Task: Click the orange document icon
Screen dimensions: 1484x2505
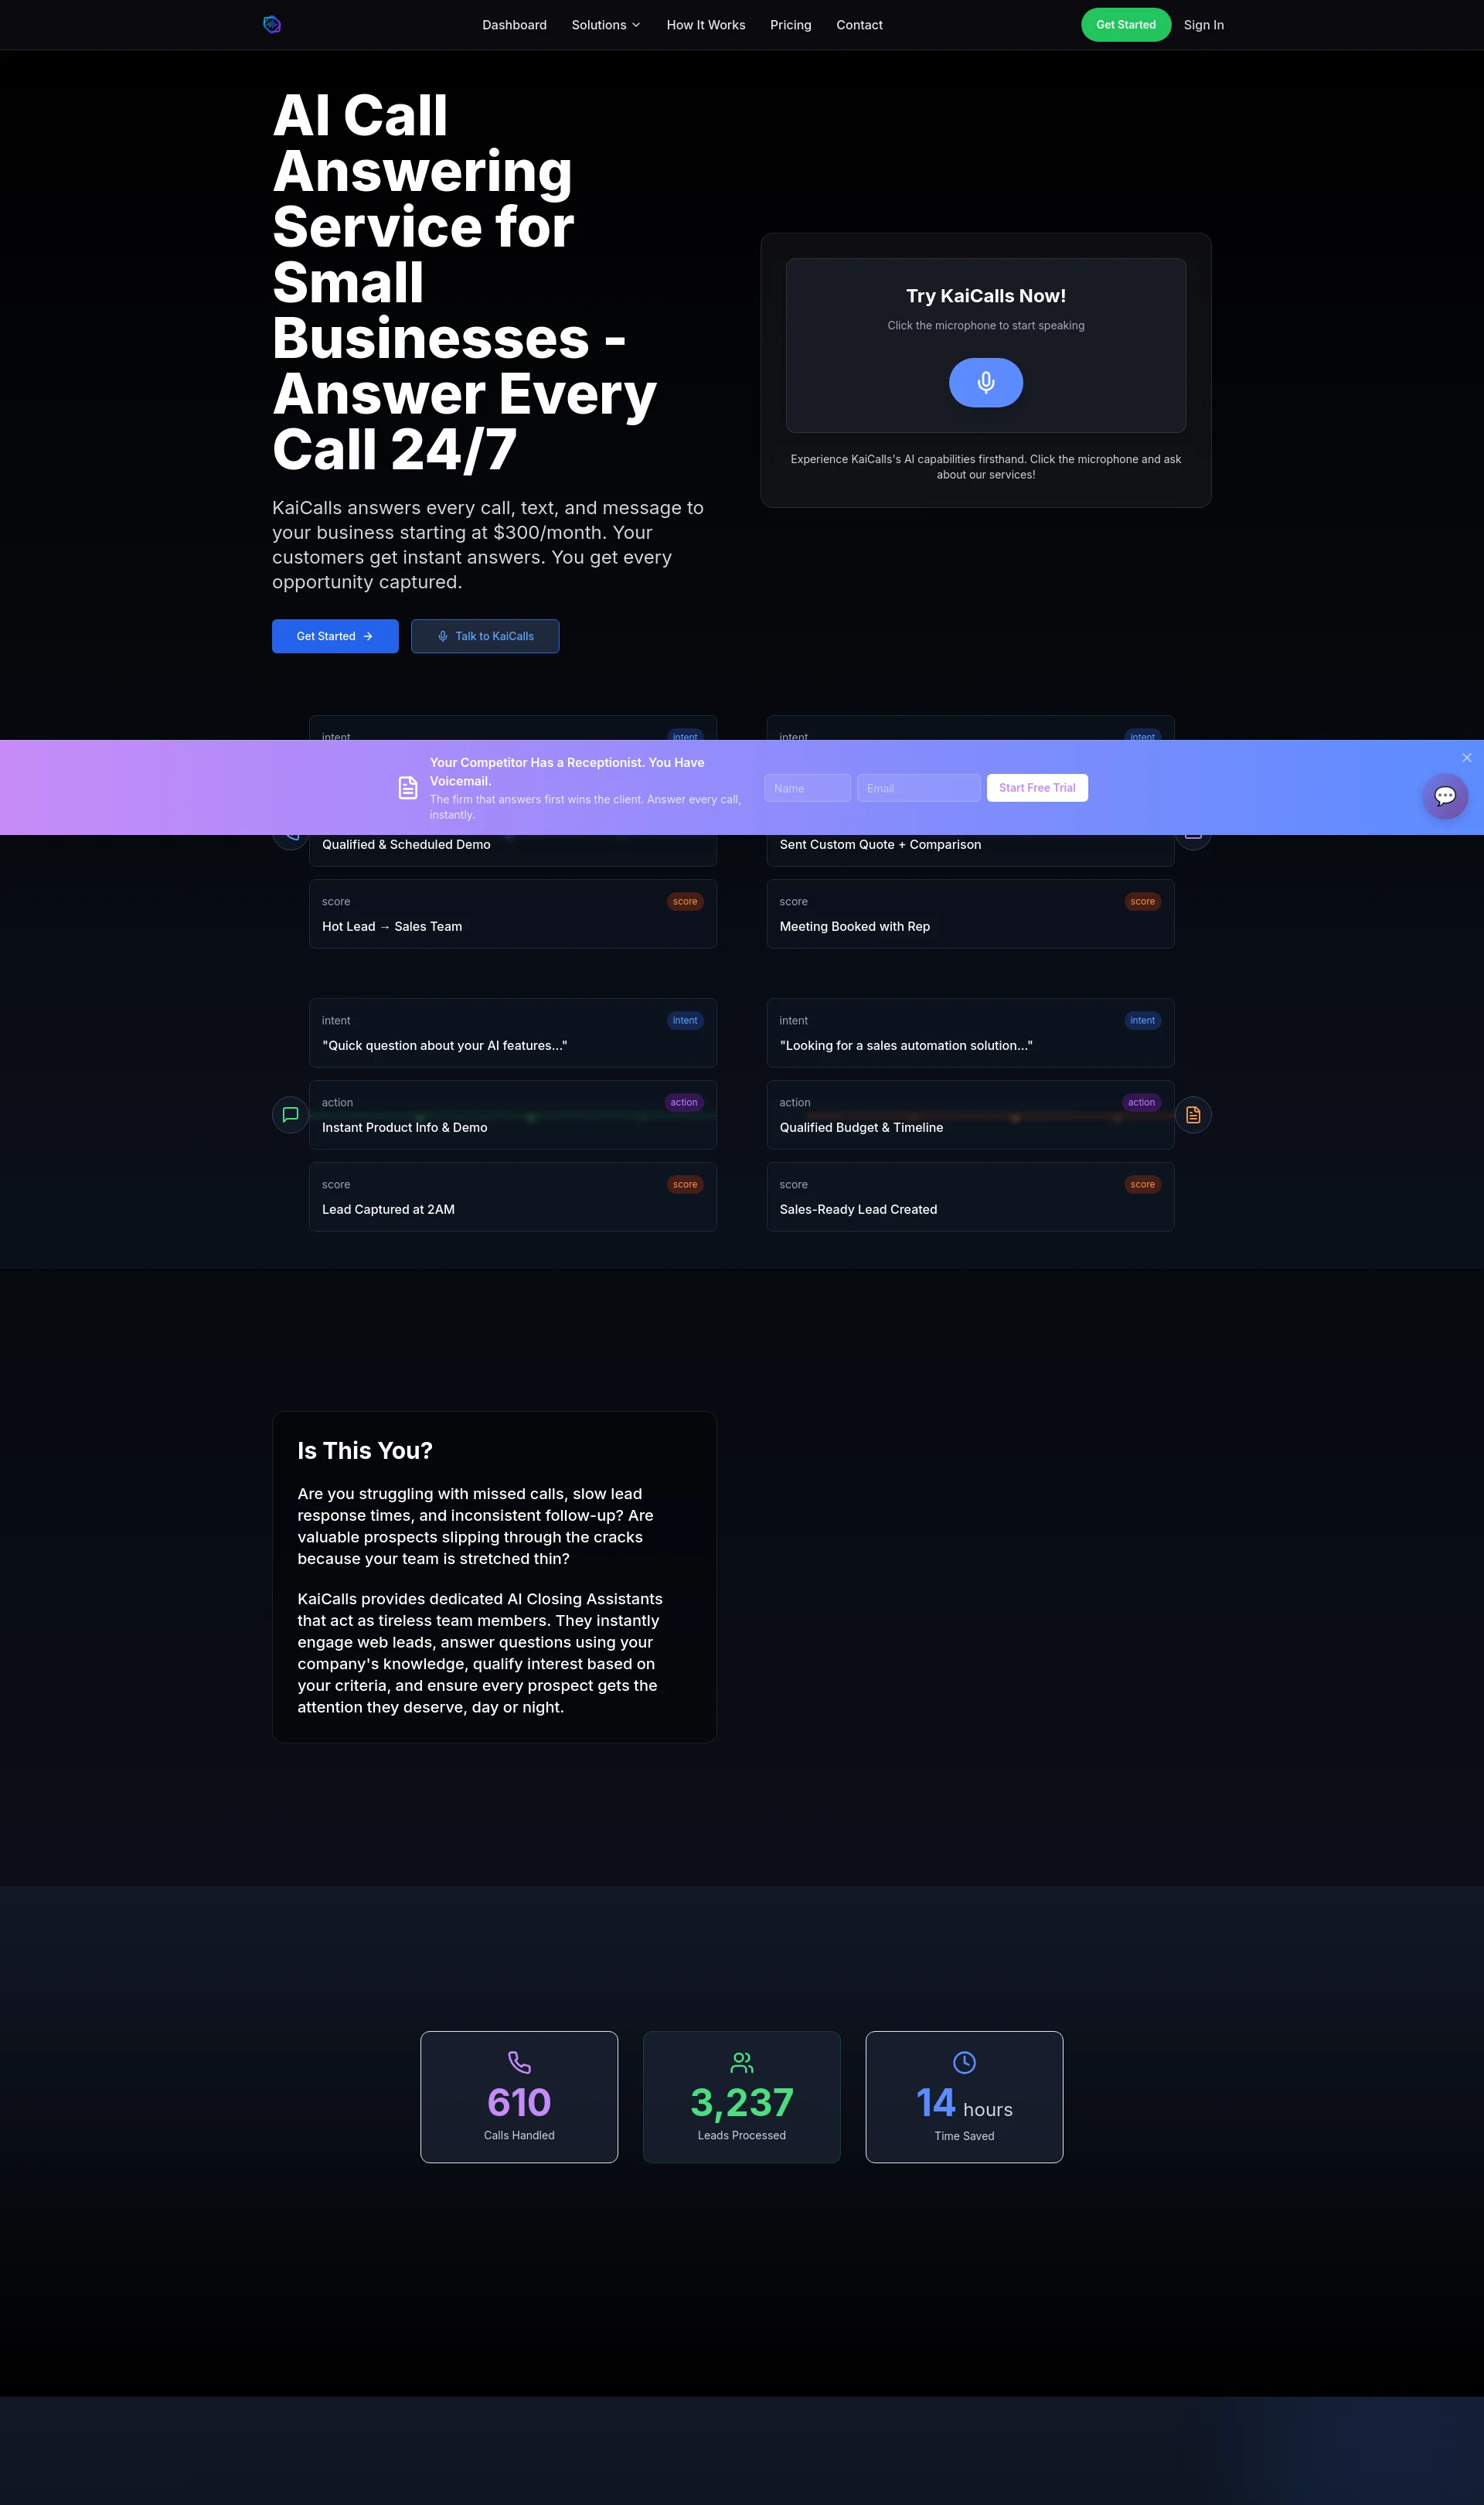Action: click(1192, 1114)
